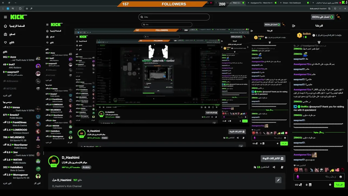348x196 pixels.
Task: Open 3mr recommended channel
Action: point(22,154)
